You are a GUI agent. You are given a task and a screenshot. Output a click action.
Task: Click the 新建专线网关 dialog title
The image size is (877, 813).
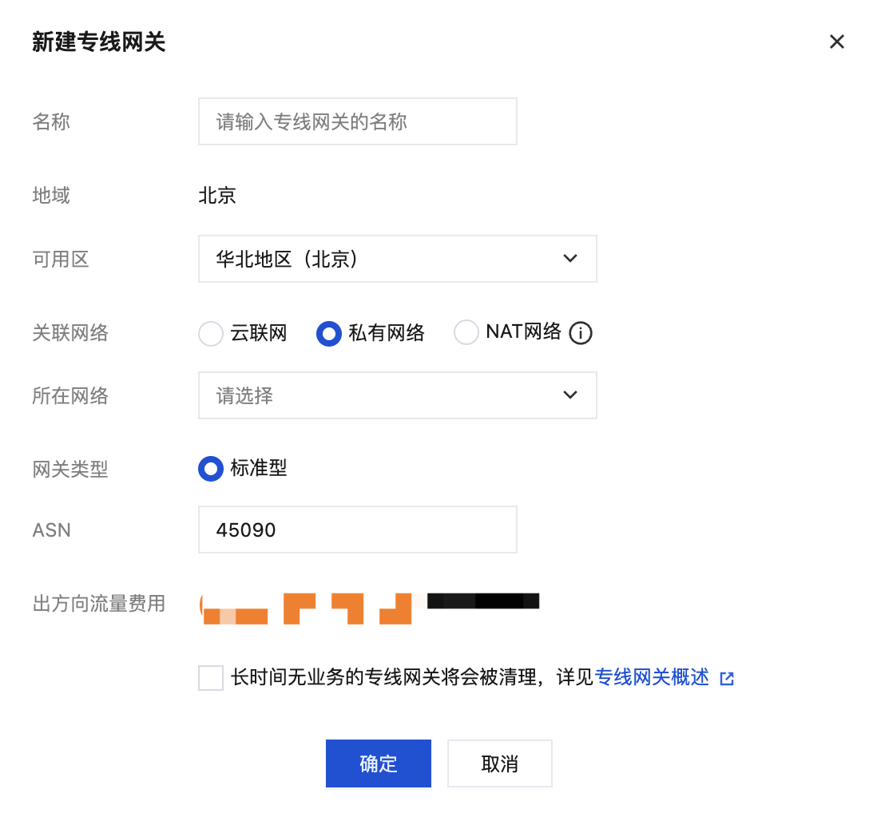click(x=98, y=42)
